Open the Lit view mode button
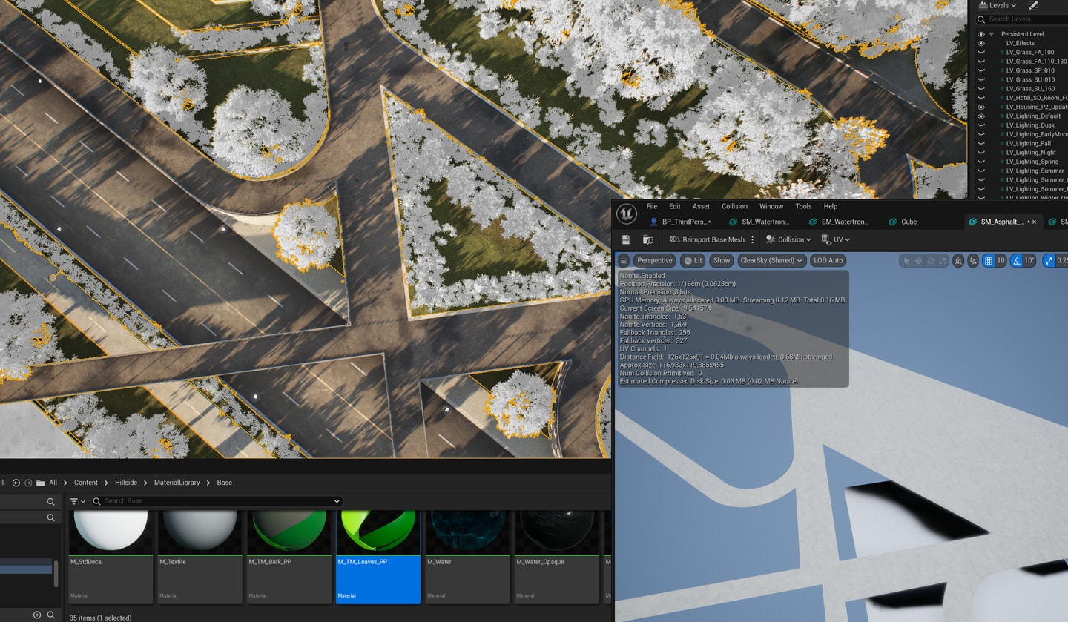Screen dimensions: 1068x622 (x=693, y=260)
